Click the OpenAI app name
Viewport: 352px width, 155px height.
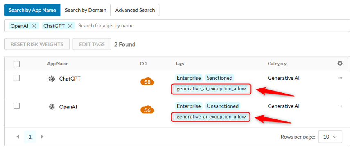[x=68, y=107]
